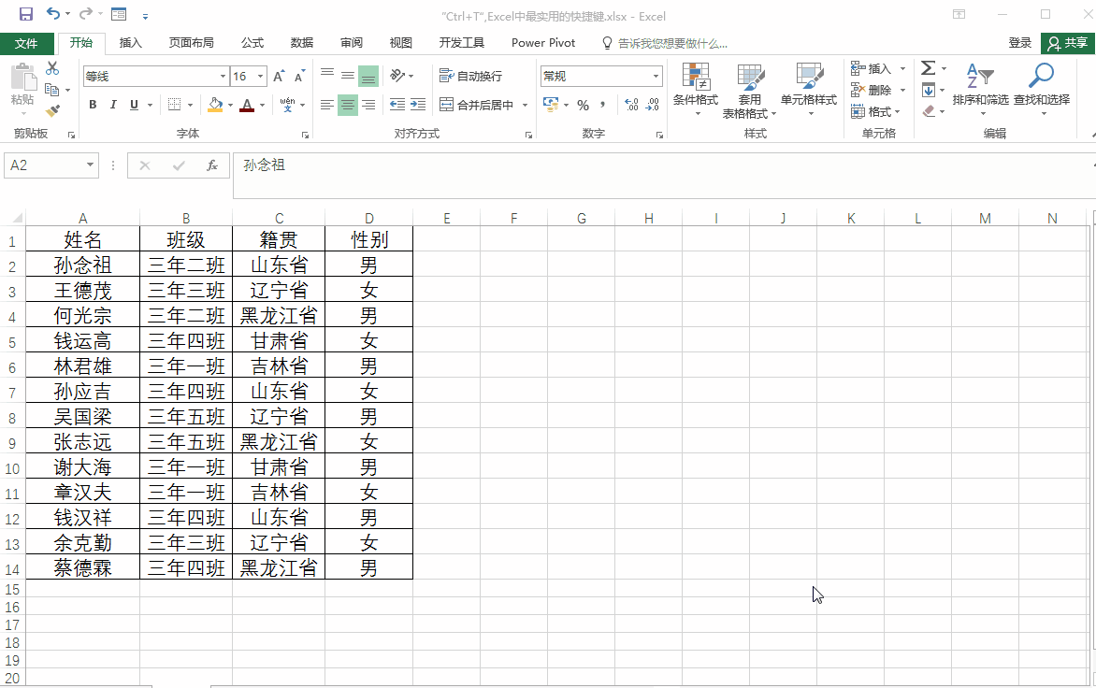Click the Increase Indent icon
Image resolution: width=1096 pixels, height=688 pixels.
[x=418, y=105]
